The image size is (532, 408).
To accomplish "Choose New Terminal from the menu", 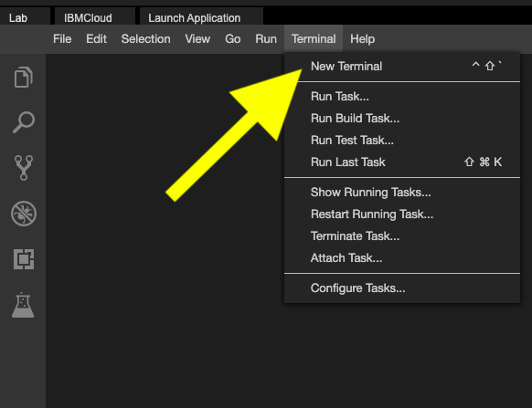I will (402, 66).
